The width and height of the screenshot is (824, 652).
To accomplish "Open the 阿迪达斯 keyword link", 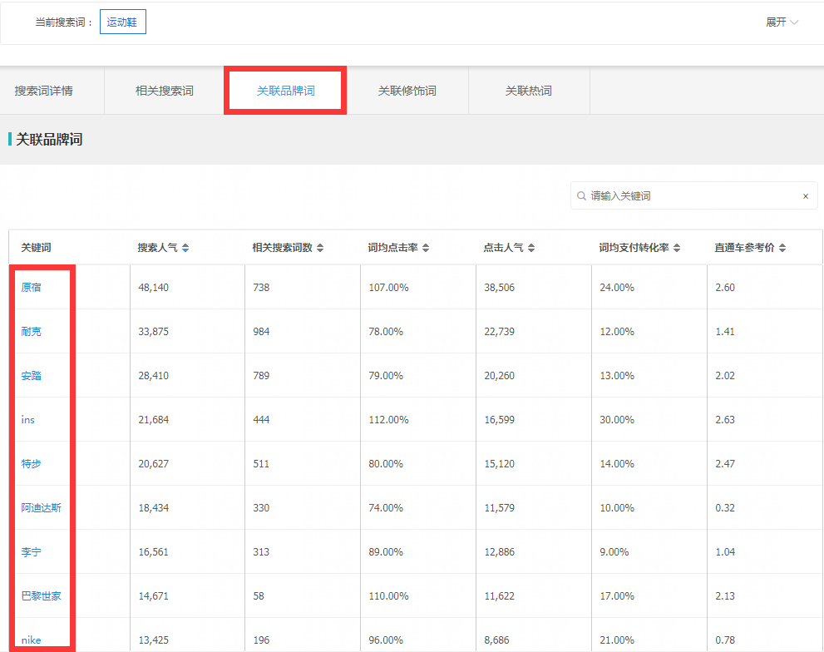I will [x=41, y=508].
